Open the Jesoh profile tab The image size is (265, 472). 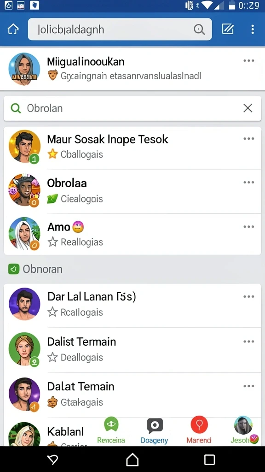point(244,431)
